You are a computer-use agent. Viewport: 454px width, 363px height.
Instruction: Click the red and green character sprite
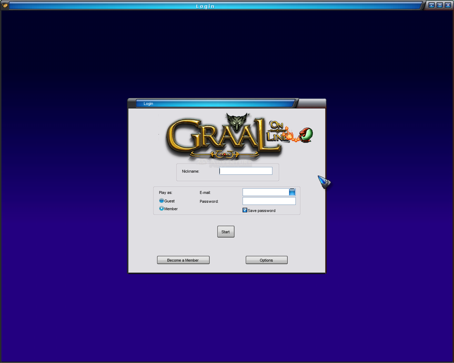tap(306, 135)
